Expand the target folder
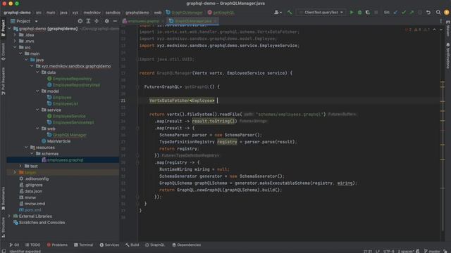The height and width of the screenshot is (253, 451). pyautogui.click(x=15, y=172)
